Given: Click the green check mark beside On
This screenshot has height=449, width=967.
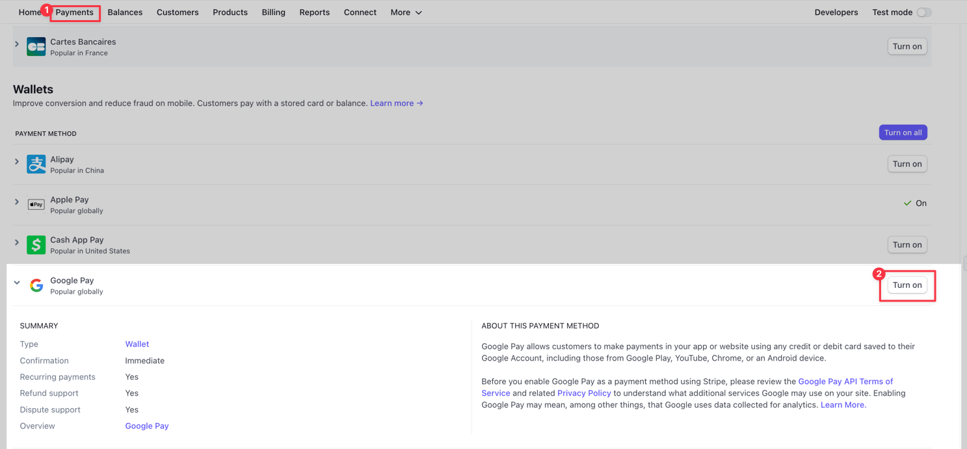Looking at the screenshot, I should (907, 203).
